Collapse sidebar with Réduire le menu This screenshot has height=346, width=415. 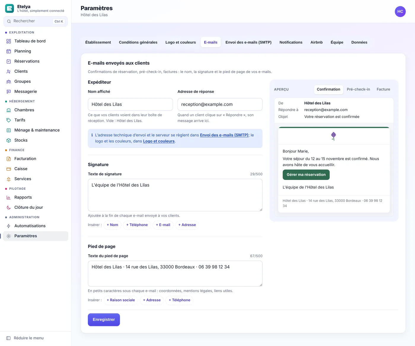pos(25,338)
